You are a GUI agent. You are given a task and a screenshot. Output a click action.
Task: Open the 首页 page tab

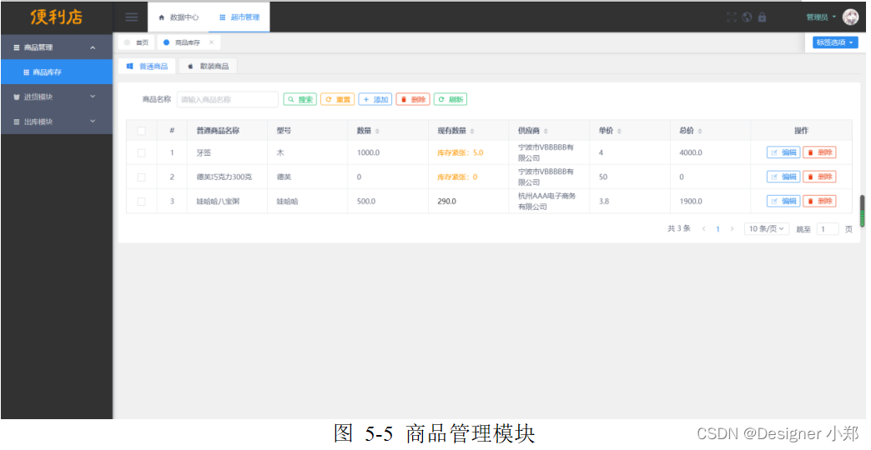click(137, 42)
